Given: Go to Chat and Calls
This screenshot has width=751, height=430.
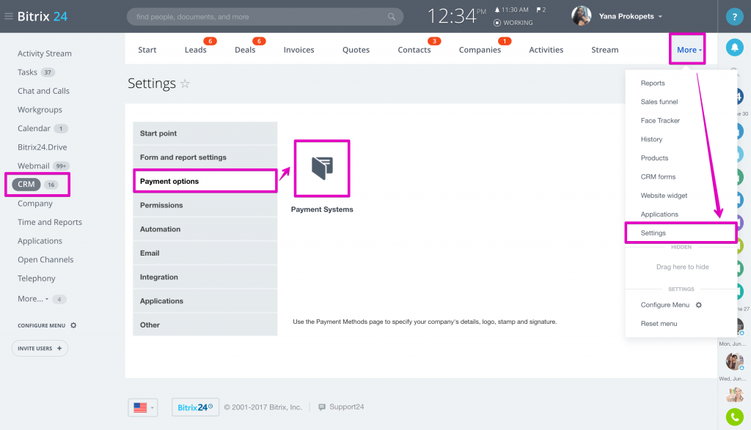Looking at the screenshot, I should tap(43, 91).
